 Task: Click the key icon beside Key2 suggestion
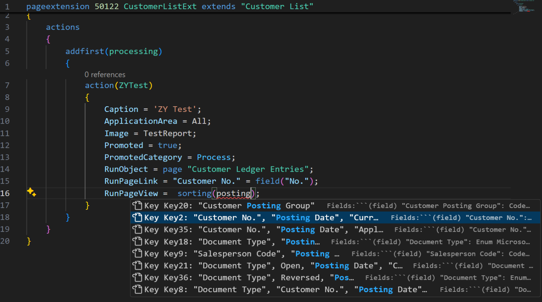[x=137, y=218]
